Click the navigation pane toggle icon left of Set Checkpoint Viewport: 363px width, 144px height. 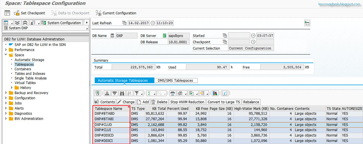pos(7,13)
